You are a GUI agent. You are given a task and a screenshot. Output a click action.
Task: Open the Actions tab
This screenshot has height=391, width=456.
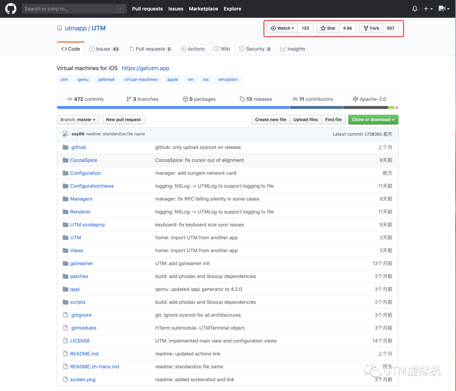point(193,49)
